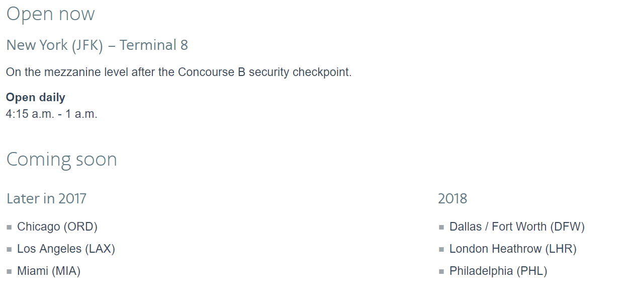Click the square bullet beside Miami (MIA)

[9, 272]
